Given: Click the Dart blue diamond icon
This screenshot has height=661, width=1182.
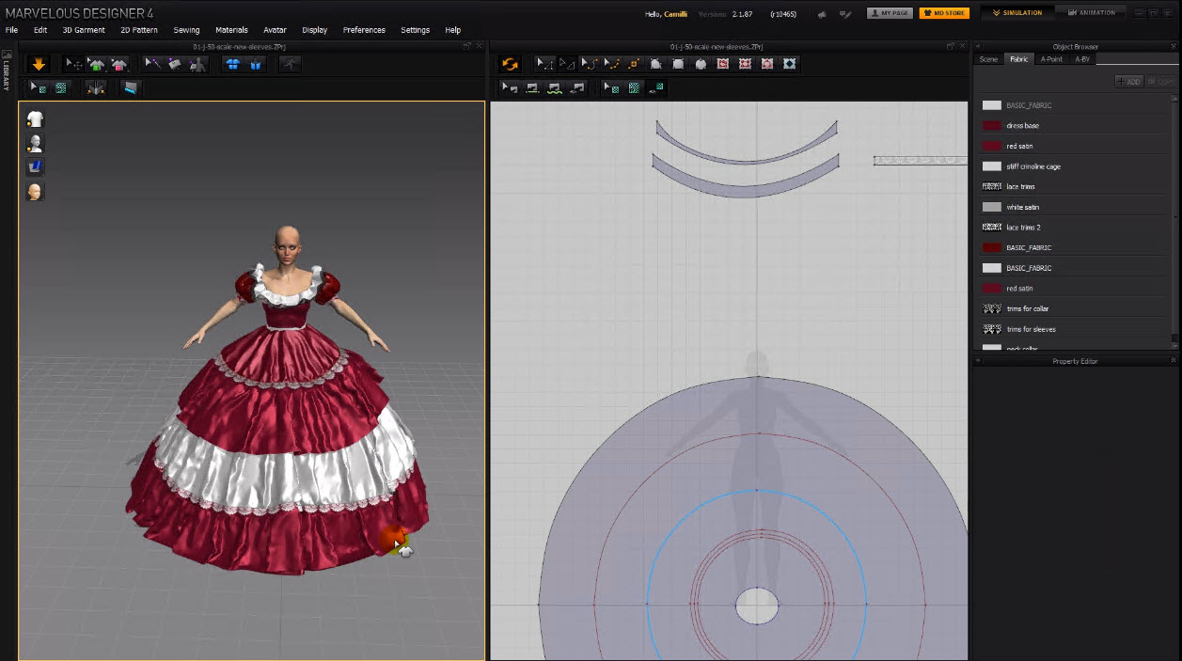Looking at the screenshot, I should point(790,64).
